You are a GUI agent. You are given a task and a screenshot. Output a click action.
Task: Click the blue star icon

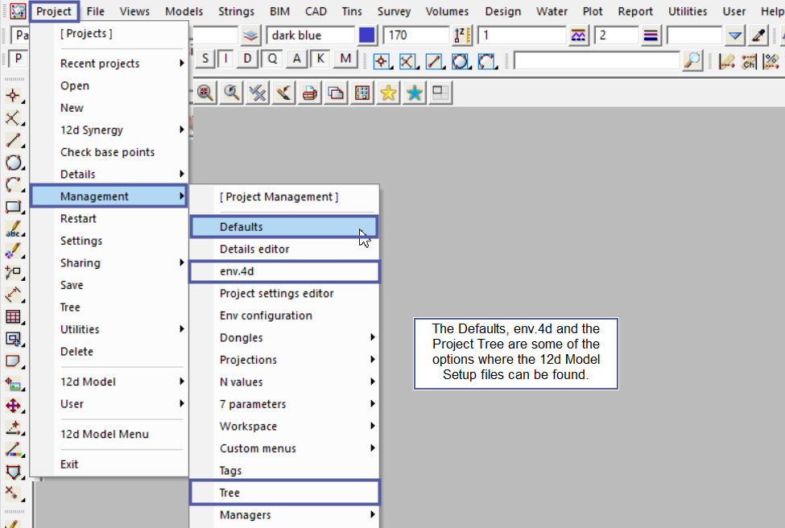point(414,93)
